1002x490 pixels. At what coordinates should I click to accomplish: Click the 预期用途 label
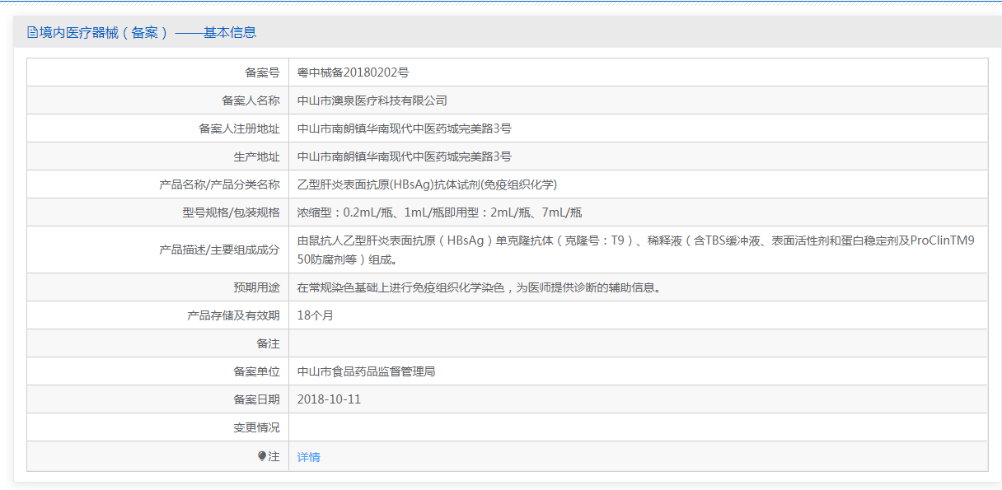point(256,287)
